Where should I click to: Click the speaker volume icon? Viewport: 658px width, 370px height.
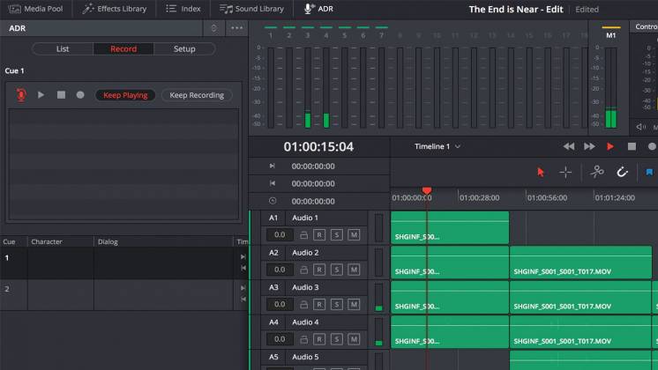640,127
